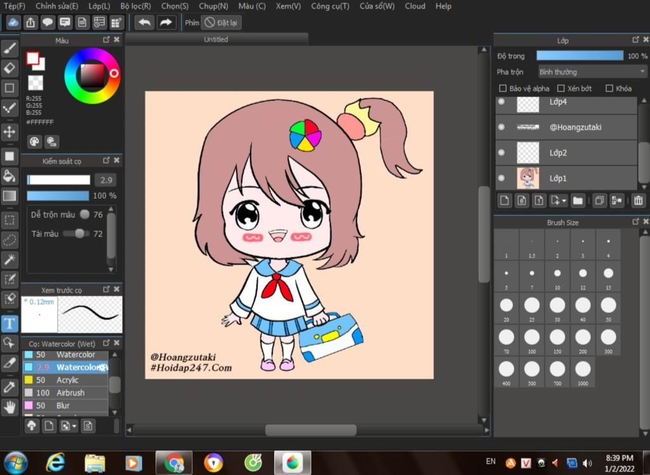
Task: Select the Lớp2 layer
Action: (x=566, y=152)
